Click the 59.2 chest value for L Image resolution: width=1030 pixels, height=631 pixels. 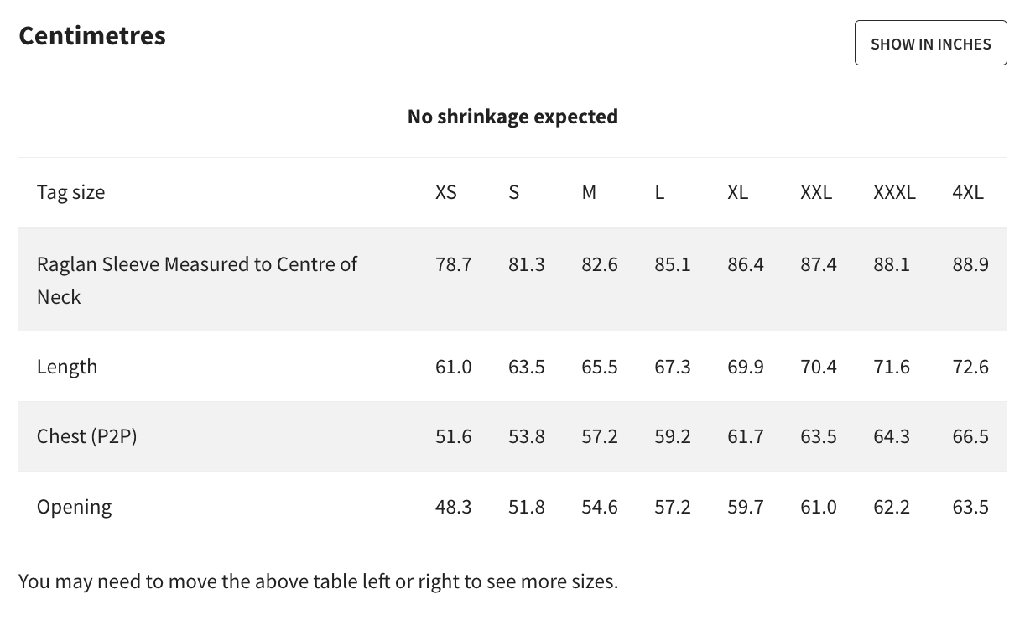pos(673,436)
